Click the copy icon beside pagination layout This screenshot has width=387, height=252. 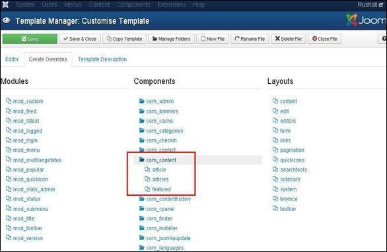[275, 150]
